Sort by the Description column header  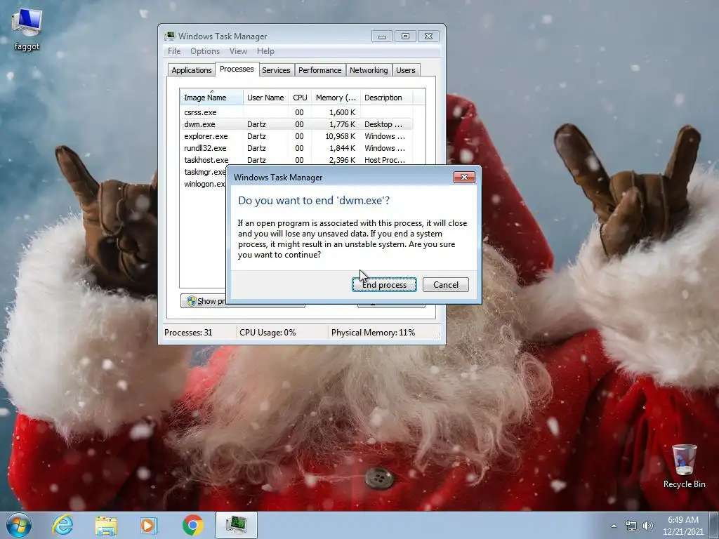pos(386,98)
